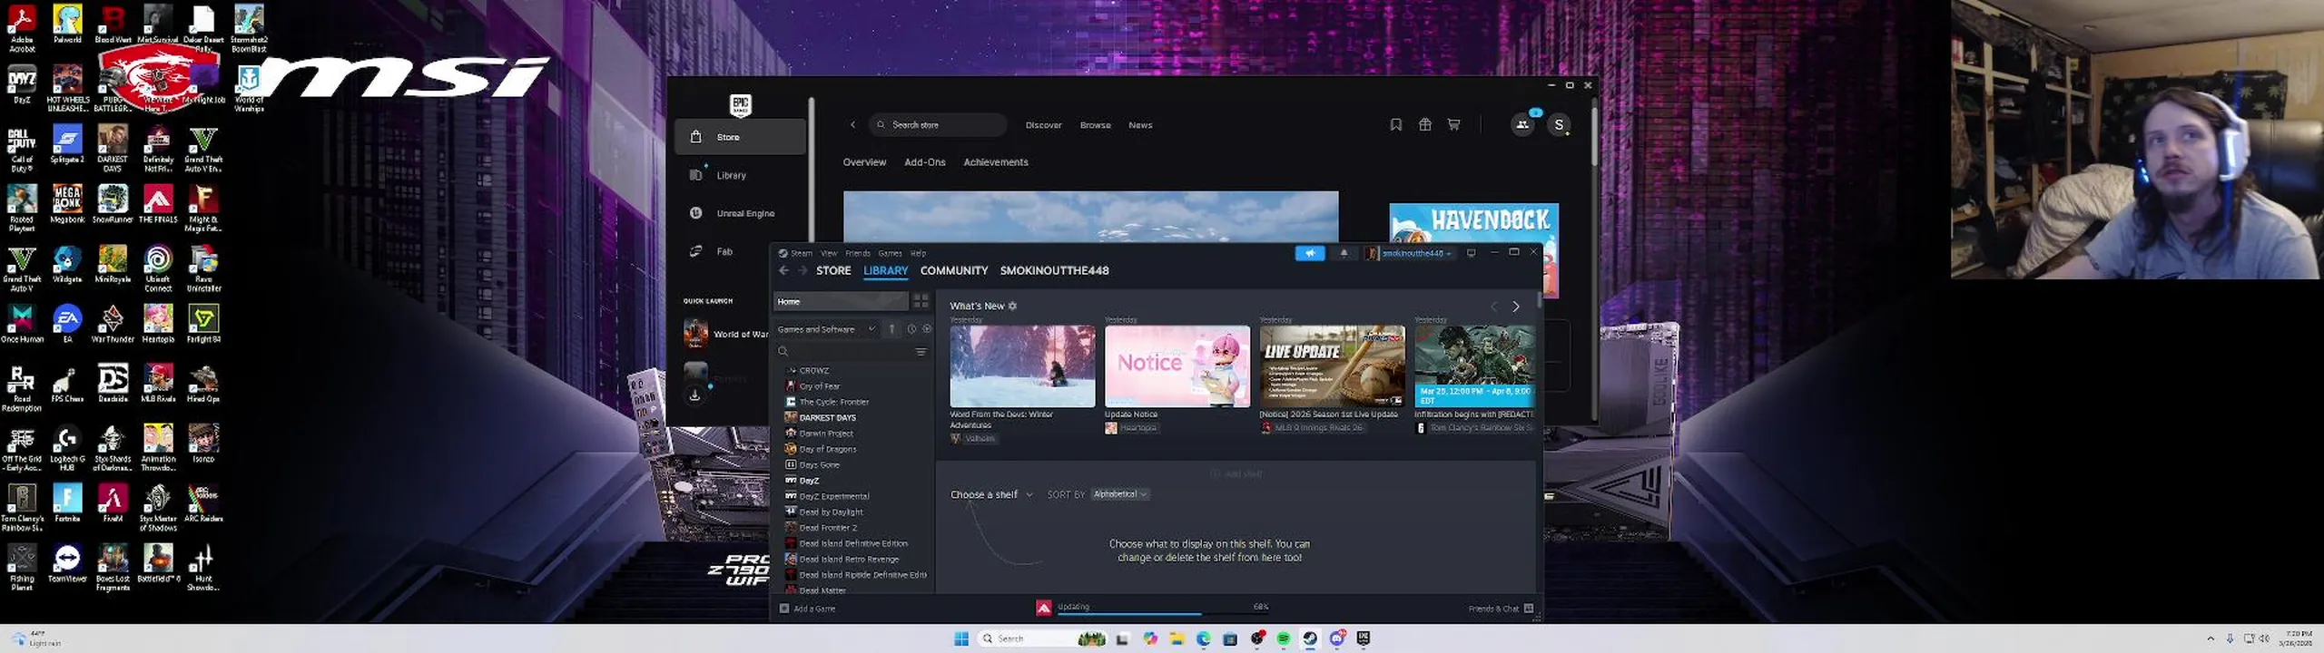Click Add a Game in Steam
The height and width of the screenshot is (653, 2324).
point(807,609)
